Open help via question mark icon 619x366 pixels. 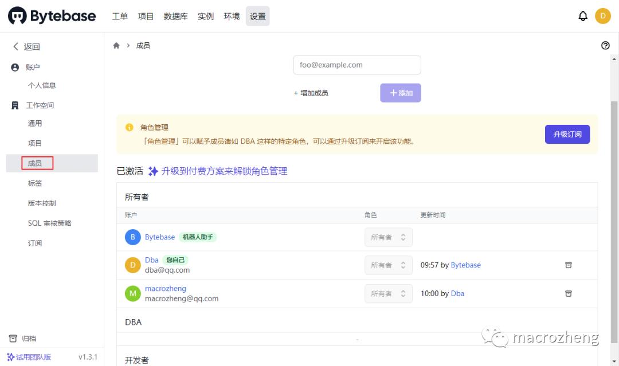606,45
